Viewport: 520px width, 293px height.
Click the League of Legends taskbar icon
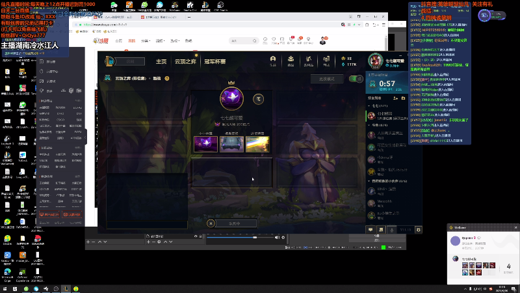66,288
